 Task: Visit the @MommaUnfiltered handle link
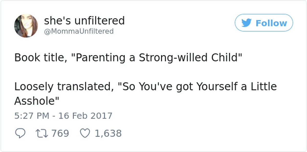(x=79, y=31)
